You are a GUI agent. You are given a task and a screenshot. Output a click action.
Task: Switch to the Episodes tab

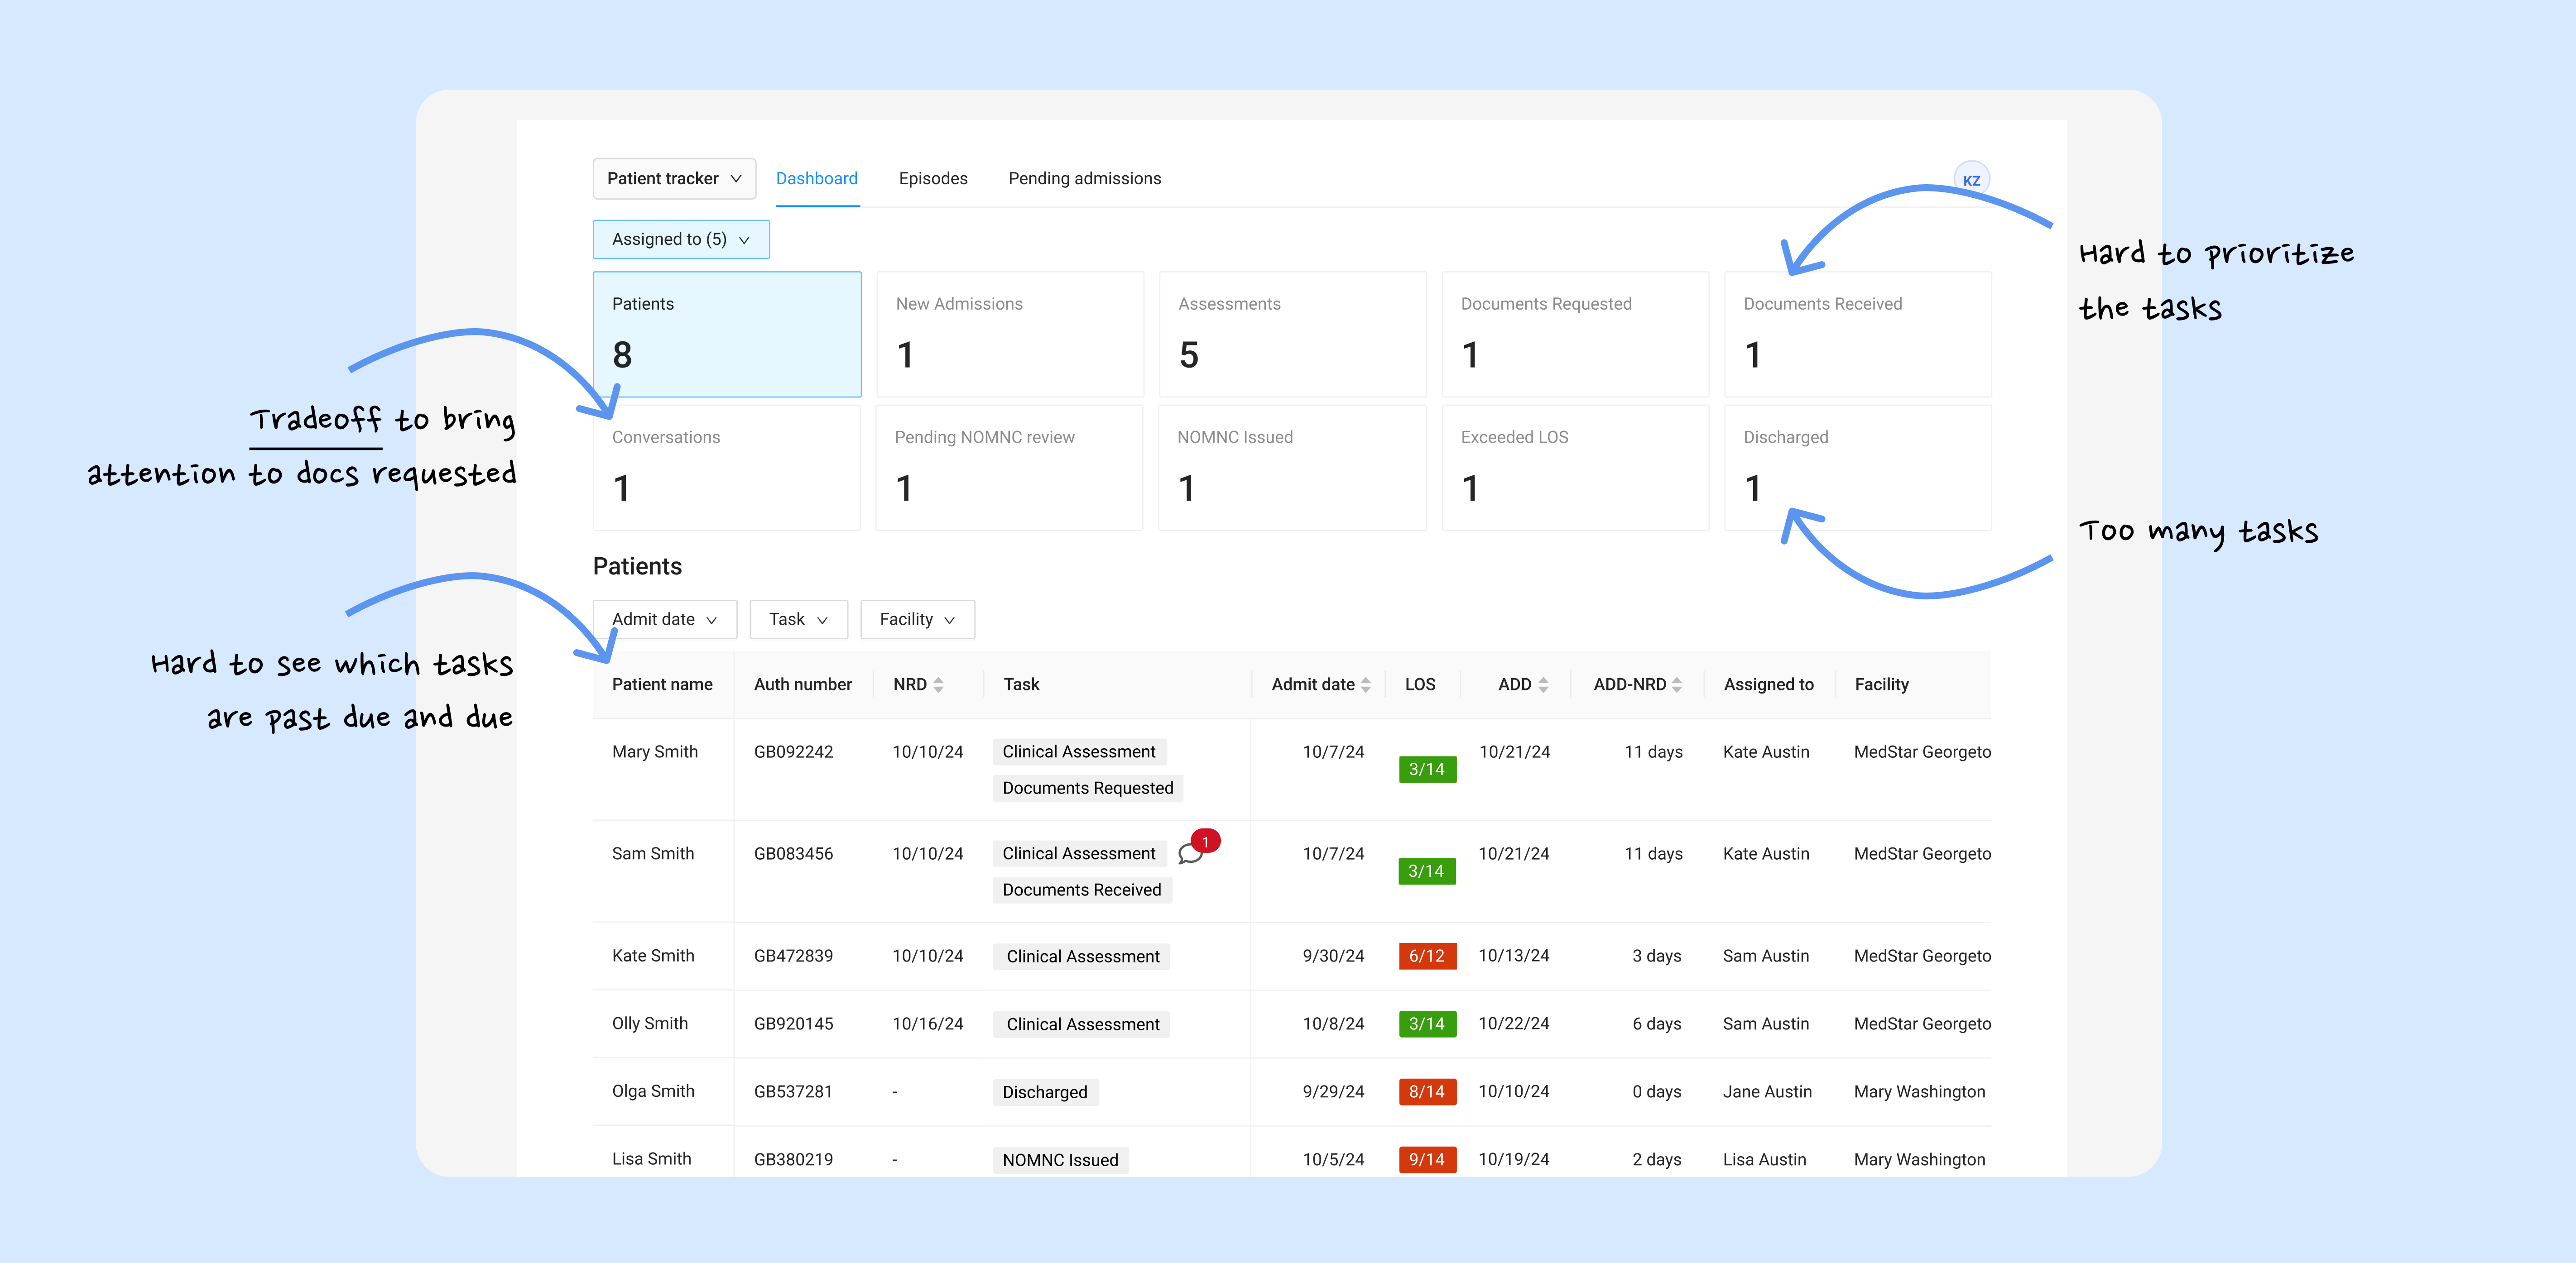pyautogui.click(x=932, y=178)
